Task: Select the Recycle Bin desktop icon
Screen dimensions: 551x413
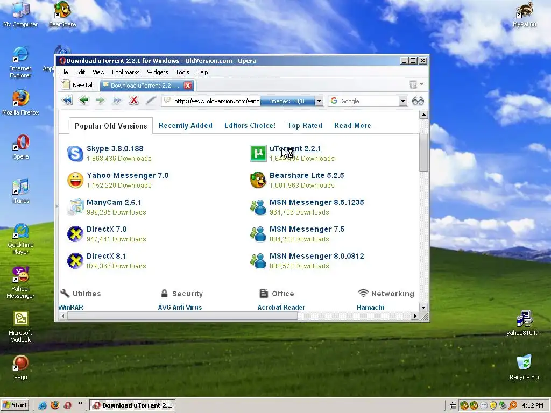Action: coord(524,367)
